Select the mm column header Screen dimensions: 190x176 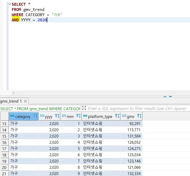coord(71,116)
